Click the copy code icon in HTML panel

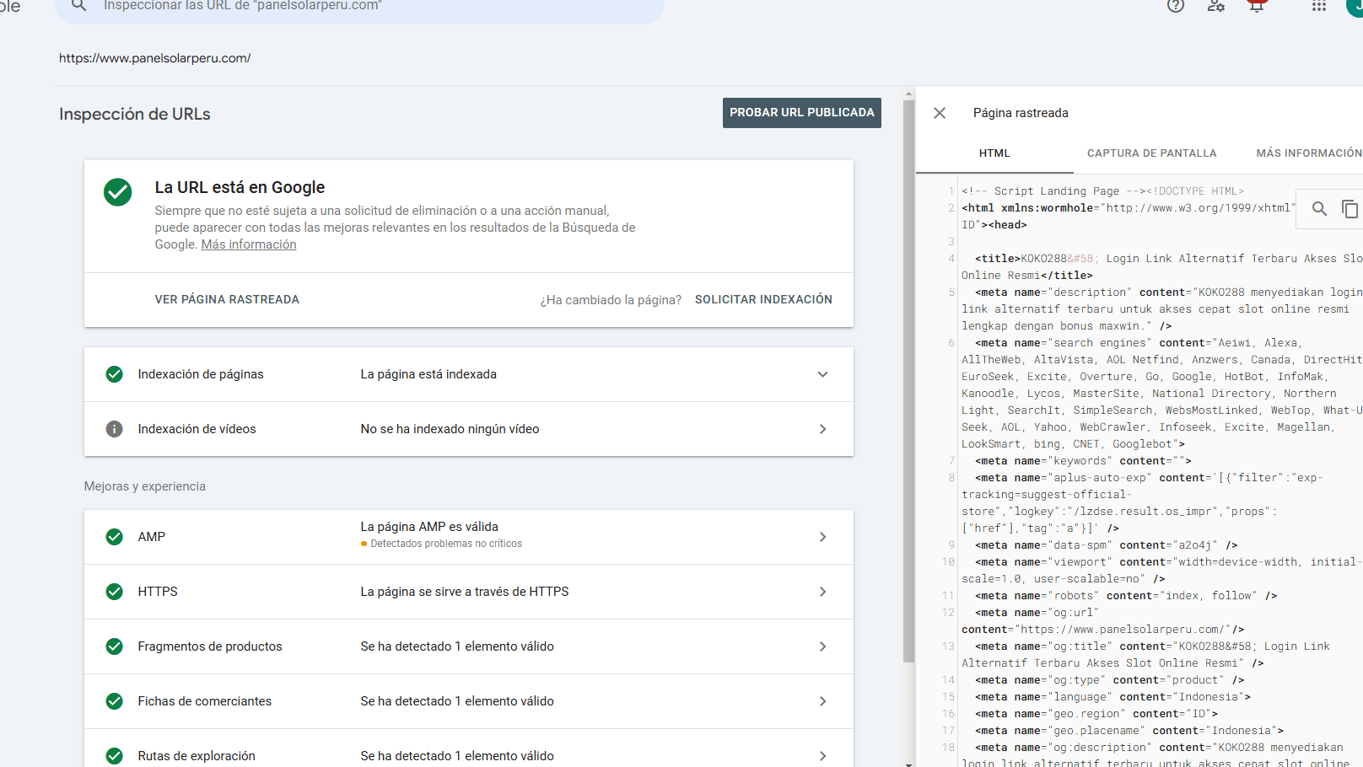click(x=1350, y=208)
